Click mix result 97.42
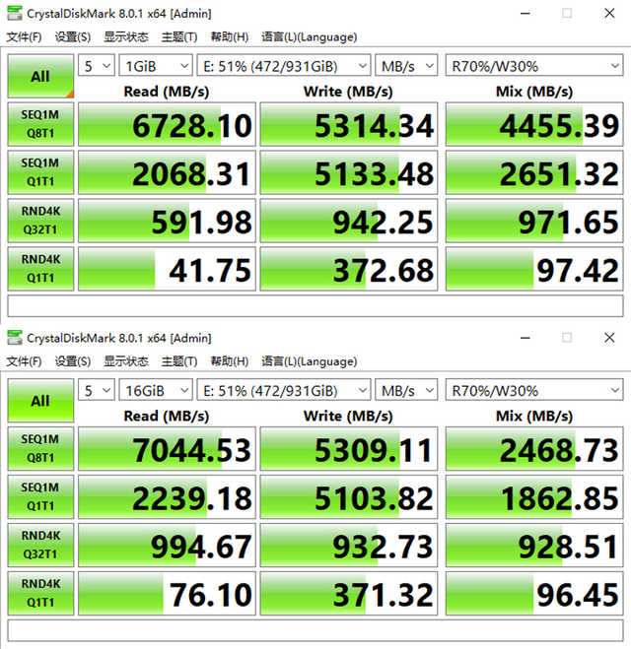Screen dimensions: 631x649 (x=534, y=269)
